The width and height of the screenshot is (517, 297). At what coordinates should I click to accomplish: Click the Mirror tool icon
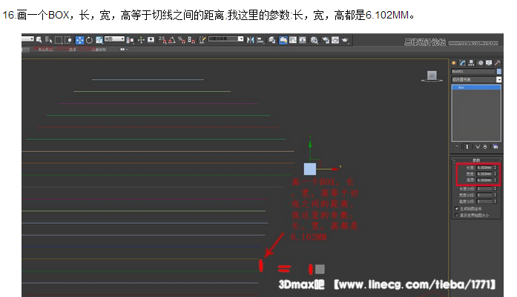(x=249, y=39)
